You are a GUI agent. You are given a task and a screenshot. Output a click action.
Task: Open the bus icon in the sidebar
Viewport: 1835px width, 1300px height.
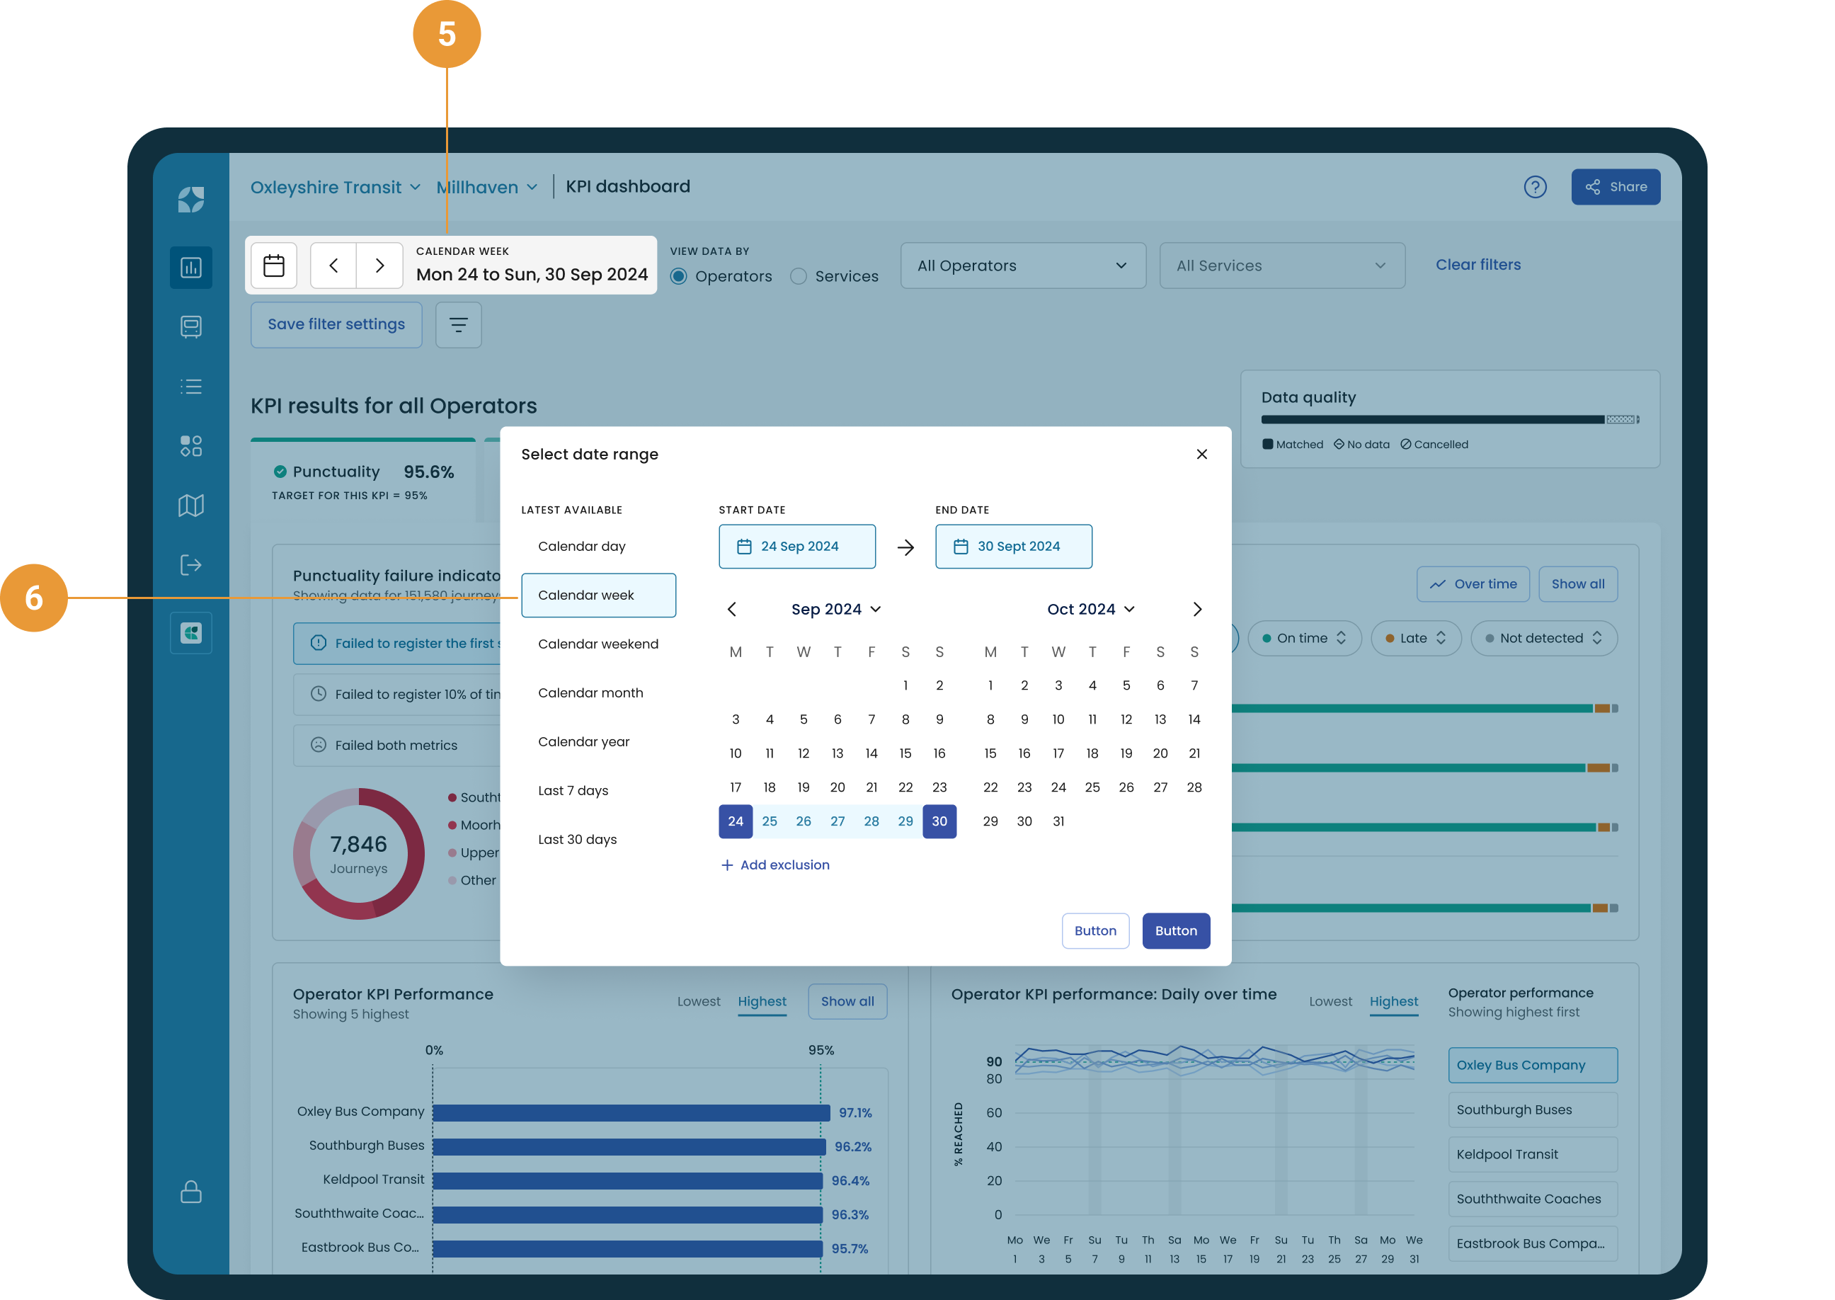tap(190, 326)
